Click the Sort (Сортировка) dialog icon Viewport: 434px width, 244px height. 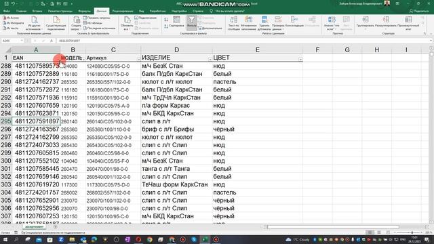coord(176,22)
